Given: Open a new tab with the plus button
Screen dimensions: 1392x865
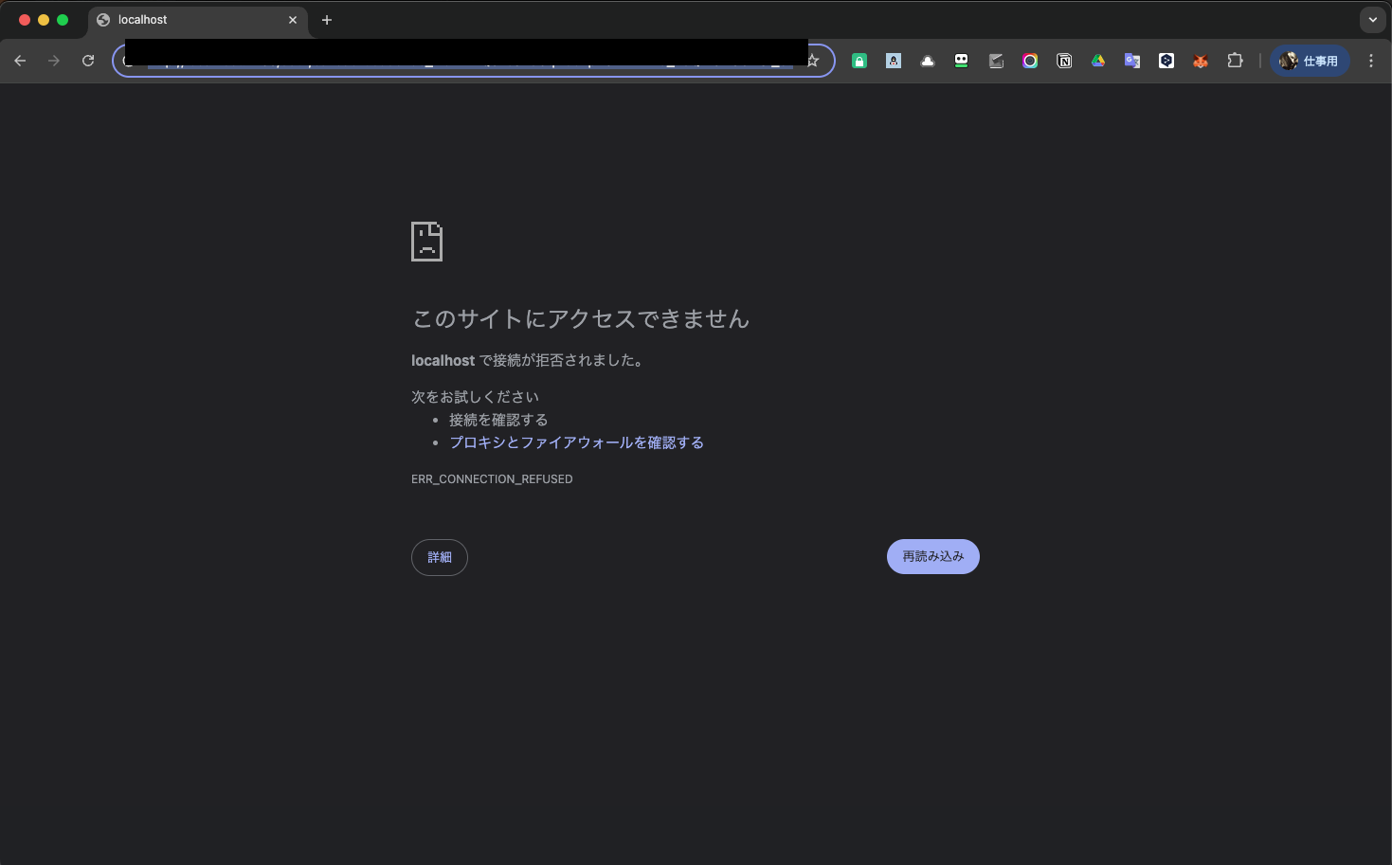Looking at the screenshot, I should coord(327,20).
